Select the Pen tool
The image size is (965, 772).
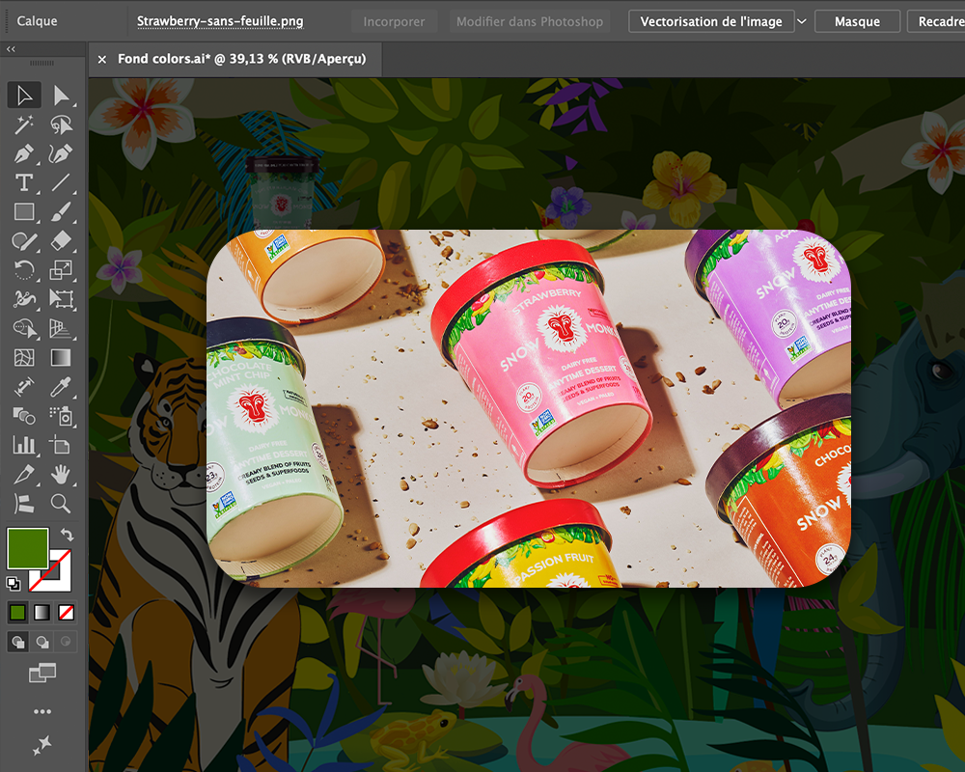tap(24, 153)
